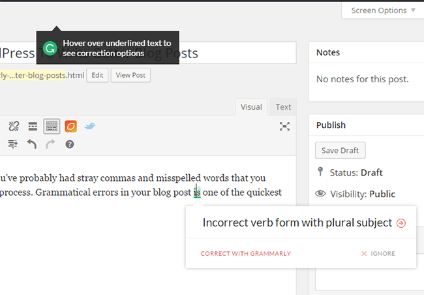Viewport: 424px width, 295px height.
Task: Toggle the toolbar (kitchen sink) keyboard icon
Action: pyautogui.click(x=52, y=126)
